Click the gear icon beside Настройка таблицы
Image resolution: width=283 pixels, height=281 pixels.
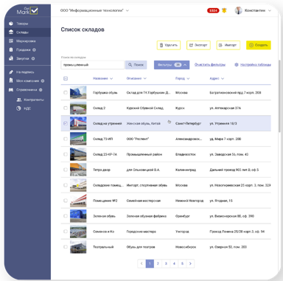237,65
